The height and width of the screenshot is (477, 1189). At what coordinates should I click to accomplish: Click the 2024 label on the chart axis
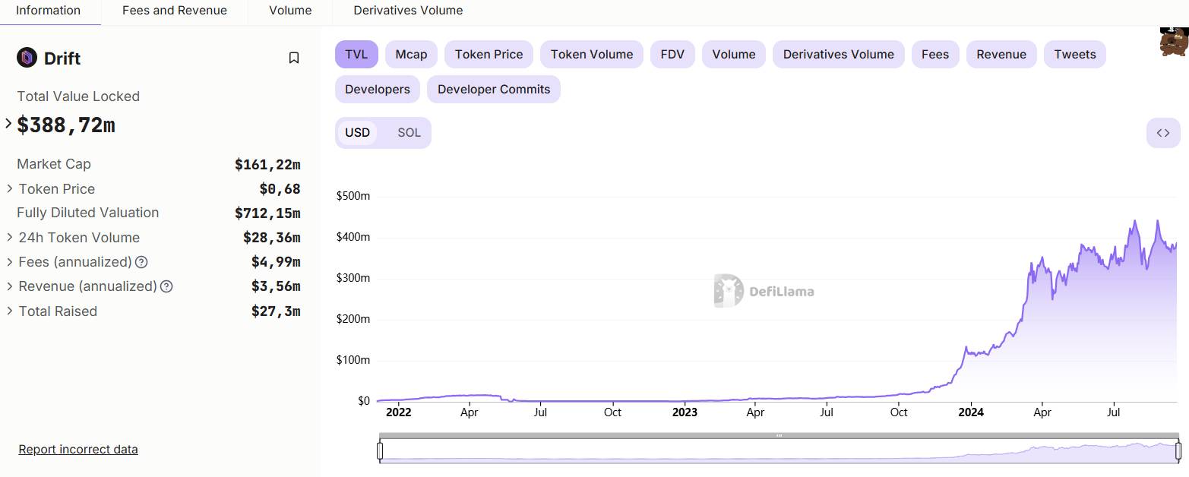pyautogui.click(x=971, y=412)
